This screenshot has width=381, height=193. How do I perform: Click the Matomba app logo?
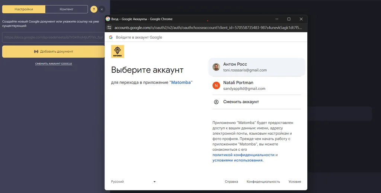click(117, 51)
